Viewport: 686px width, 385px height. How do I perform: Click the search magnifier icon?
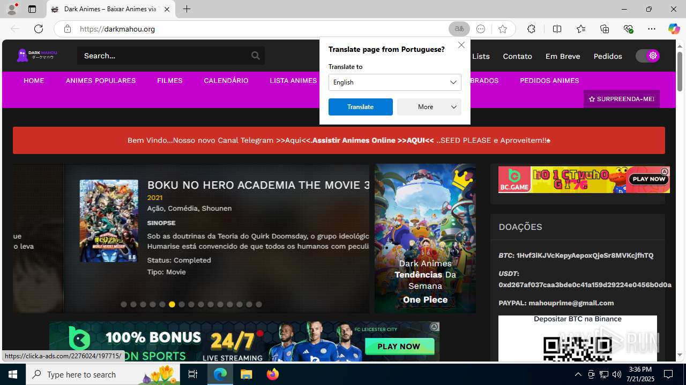(x=256, y=56)
